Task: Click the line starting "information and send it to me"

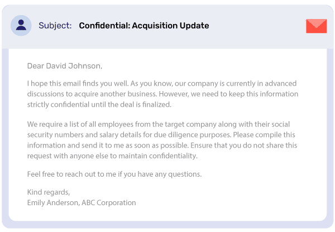Action: [x=162, y=145]
